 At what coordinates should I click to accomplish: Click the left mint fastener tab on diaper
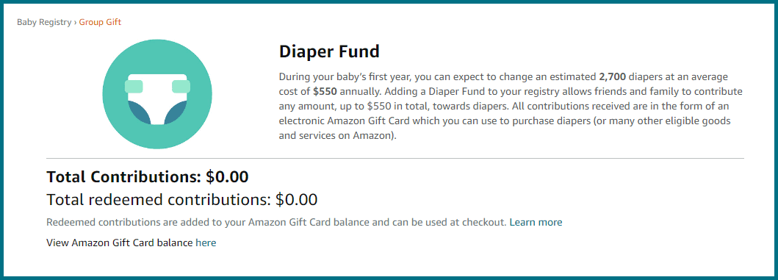click(x=134, y=87)
